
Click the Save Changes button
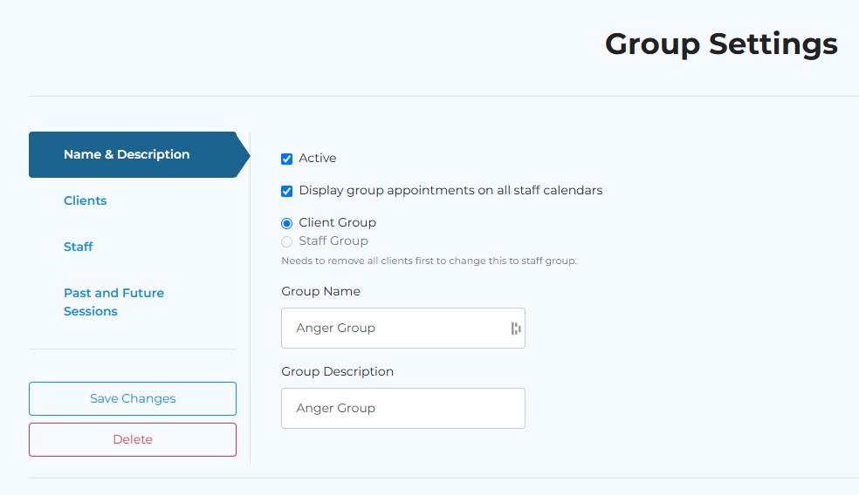point(133,399)
